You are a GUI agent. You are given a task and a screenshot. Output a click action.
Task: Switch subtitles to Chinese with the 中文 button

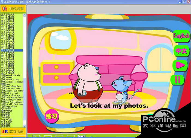[181, 51]
